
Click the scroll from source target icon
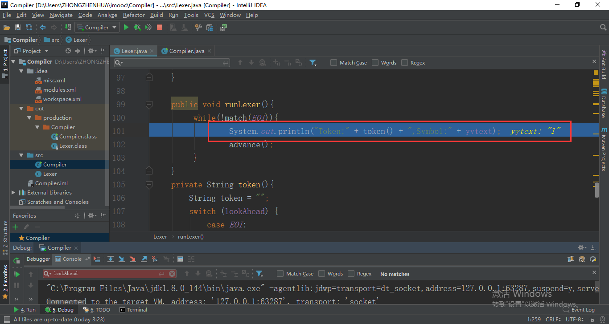click(68, 51)
